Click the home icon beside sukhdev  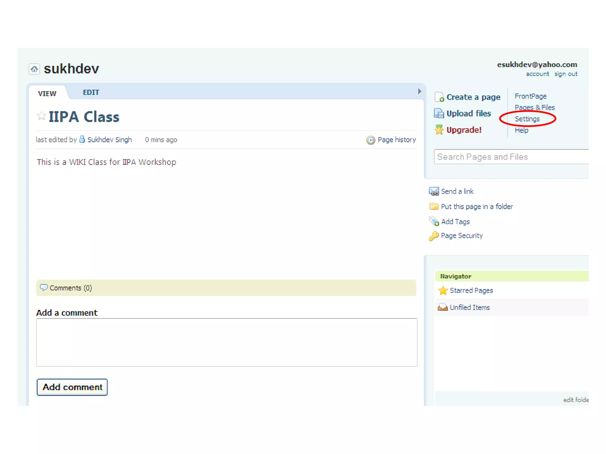[34, 69]
